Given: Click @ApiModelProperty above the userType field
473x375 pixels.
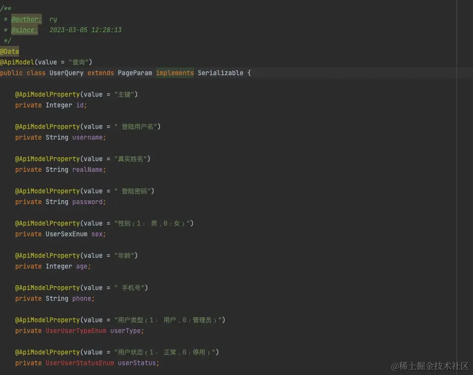Looking at the screenshot, I should click(x=47, y=320).
